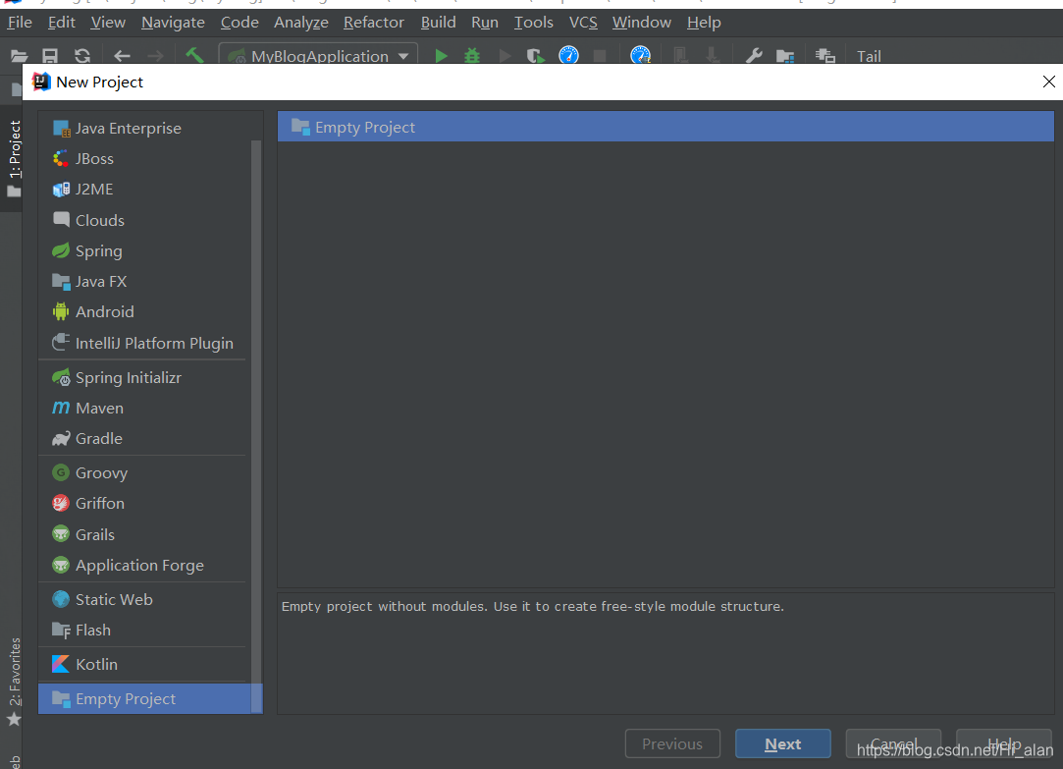Click the Cancel button
This screenshot has width=1063, height=769.
pyautogui.click(x=893, y=743)
